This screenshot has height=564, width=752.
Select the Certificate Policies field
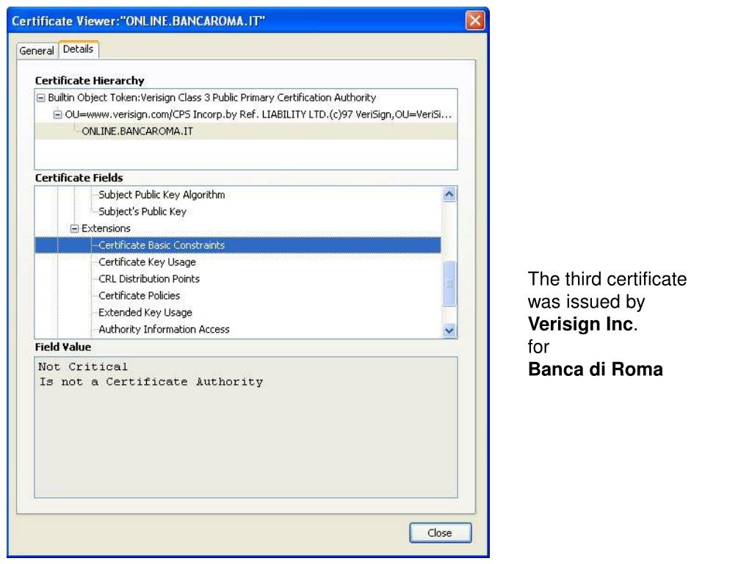tap(139, 295)
